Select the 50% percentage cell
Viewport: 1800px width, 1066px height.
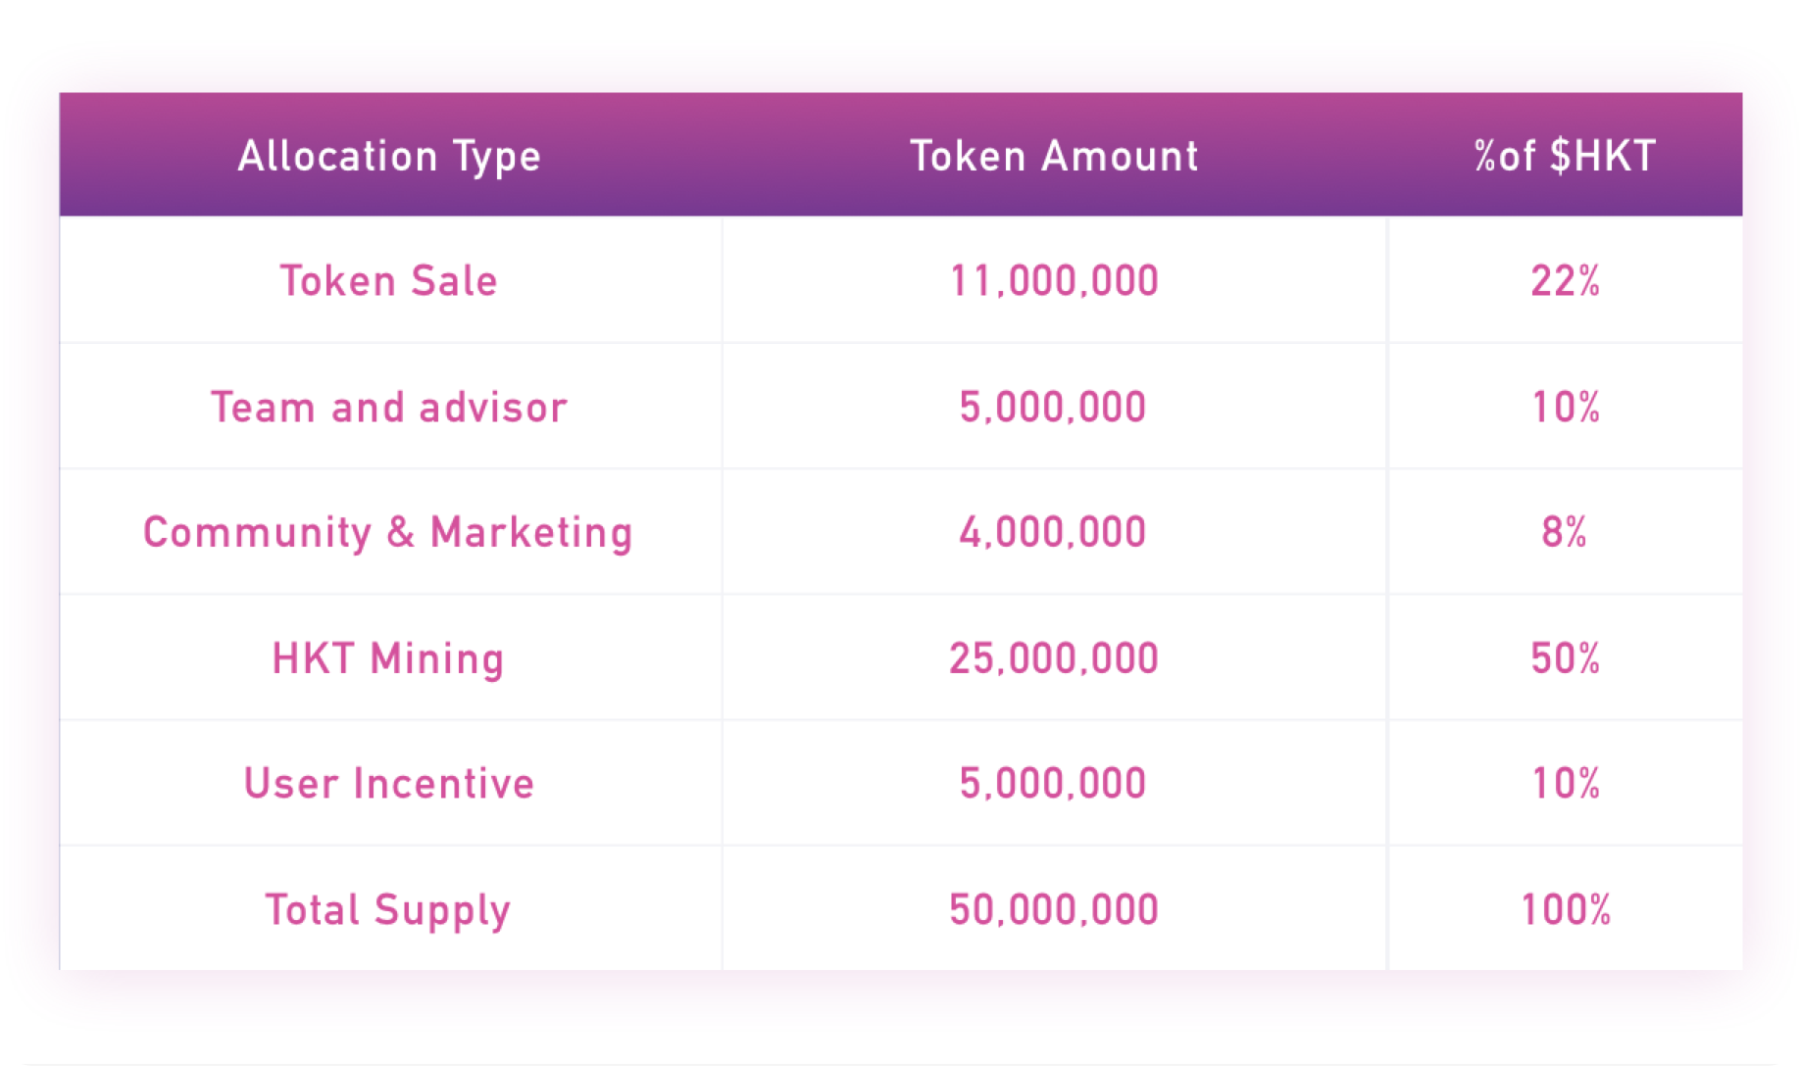(1565, 658)
